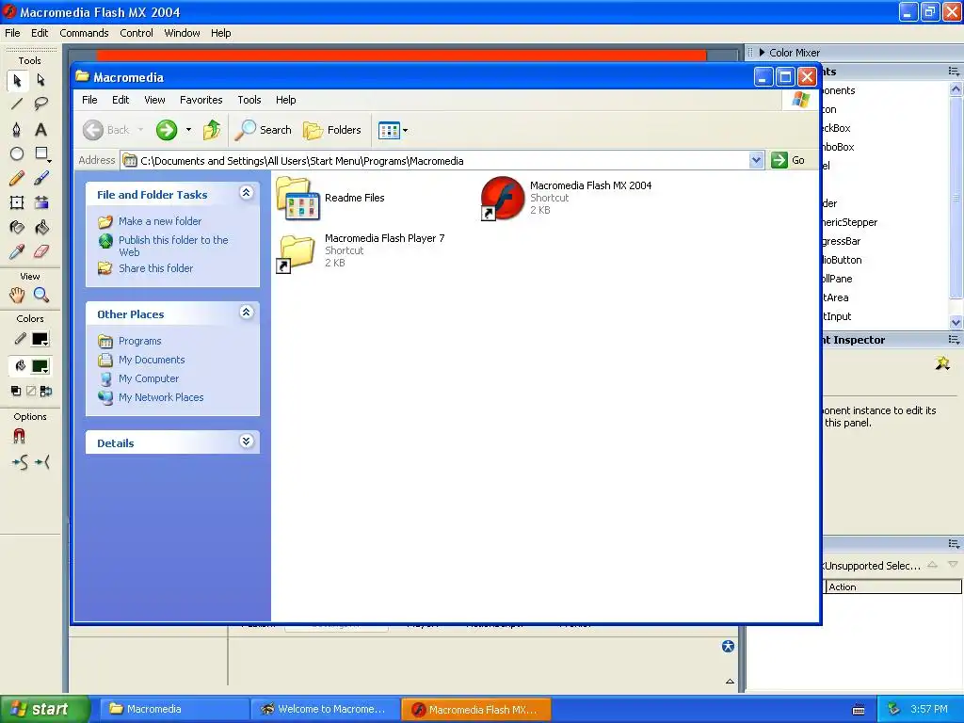The image size is (964, 723).
Task: Collapse File and Folder Tasks section
Action: [246, 193]
